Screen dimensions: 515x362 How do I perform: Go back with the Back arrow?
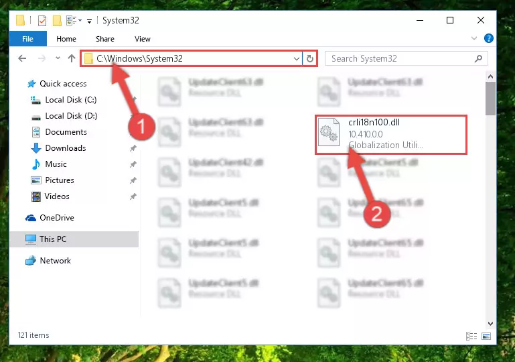(x=22, y=58)
